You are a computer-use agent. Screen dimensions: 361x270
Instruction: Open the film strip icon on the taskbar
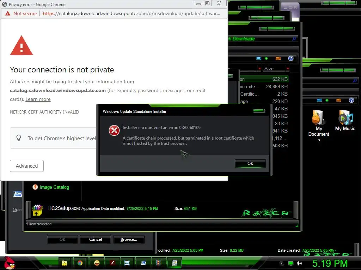(x=159, y=263)
